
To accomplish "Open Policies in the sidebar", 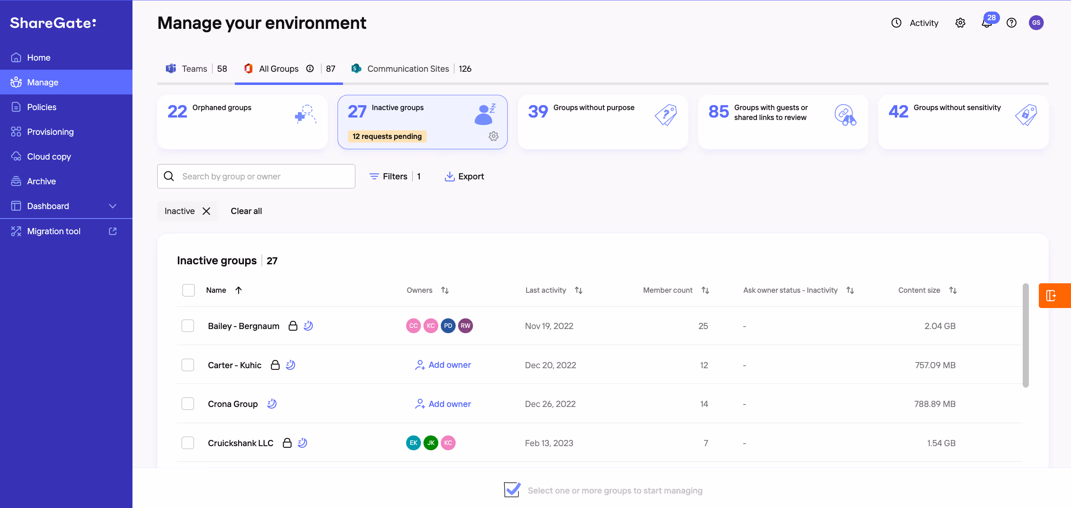I will pos(42,107).
